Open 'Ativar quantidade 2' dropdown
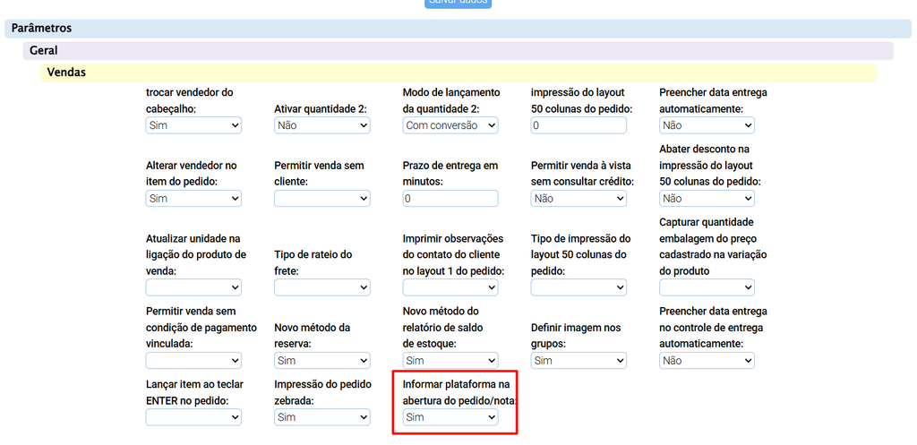This screenshot has width=917, height=445. (x=322, y=125)
